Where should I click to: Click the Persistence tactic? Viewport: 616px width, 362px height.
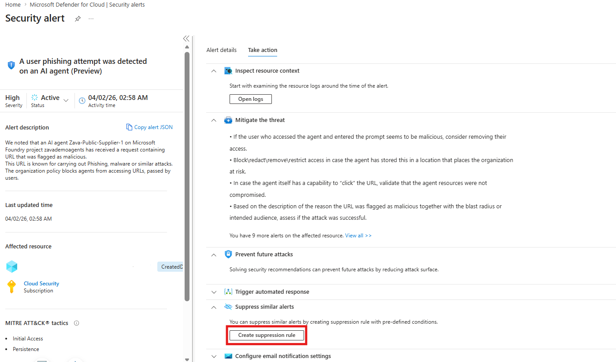click(x=26, y=349)
